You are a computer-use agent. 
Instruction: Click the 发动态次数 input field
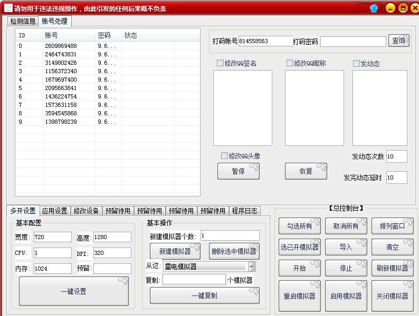point(397,156)
